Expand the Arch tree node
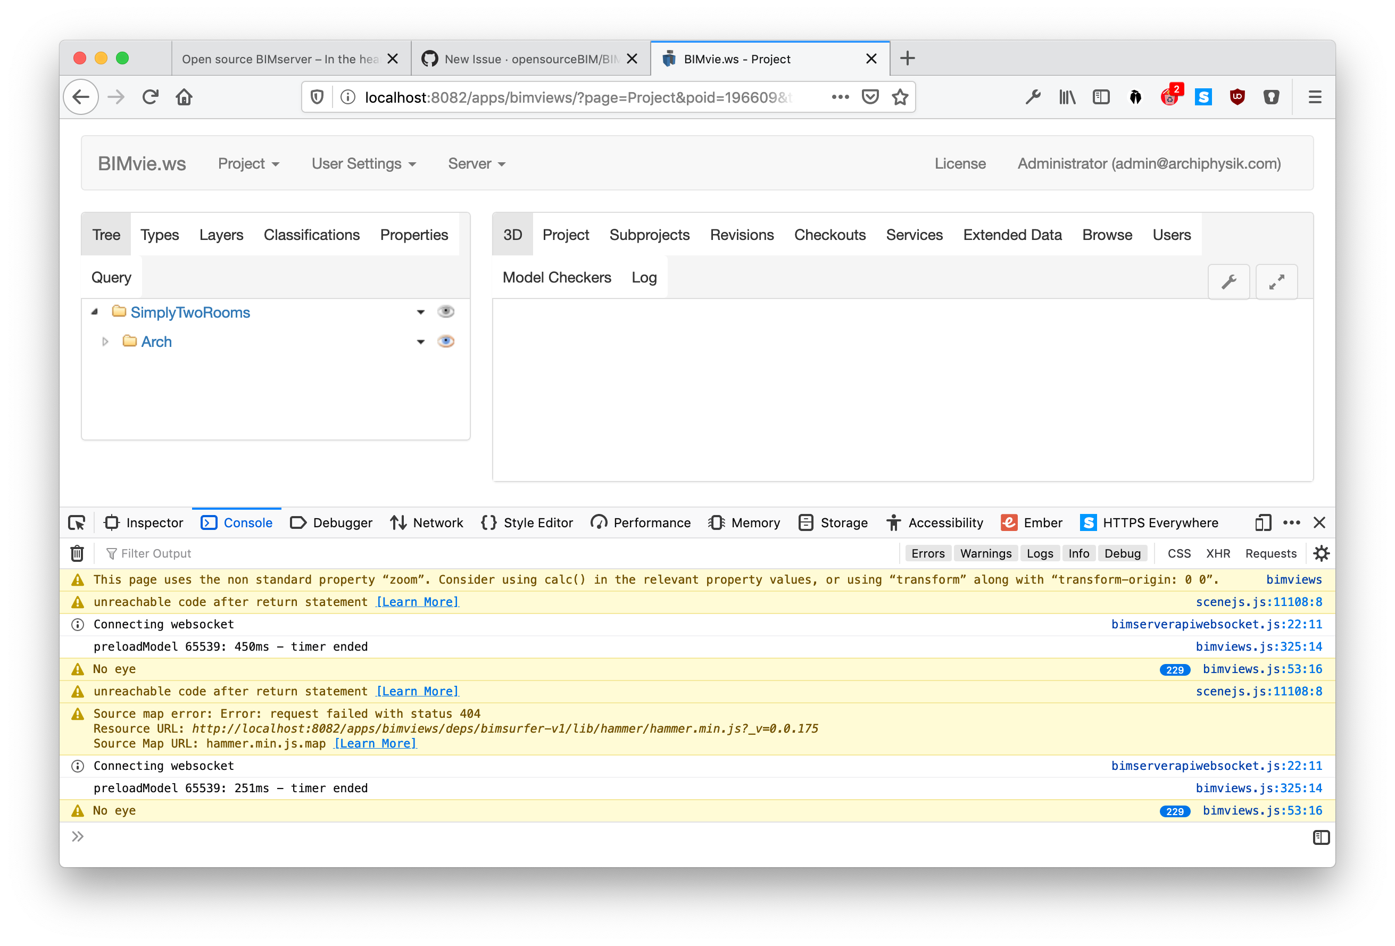The height and width of the screenshot is (946, 1395). (x=105, y=341)
